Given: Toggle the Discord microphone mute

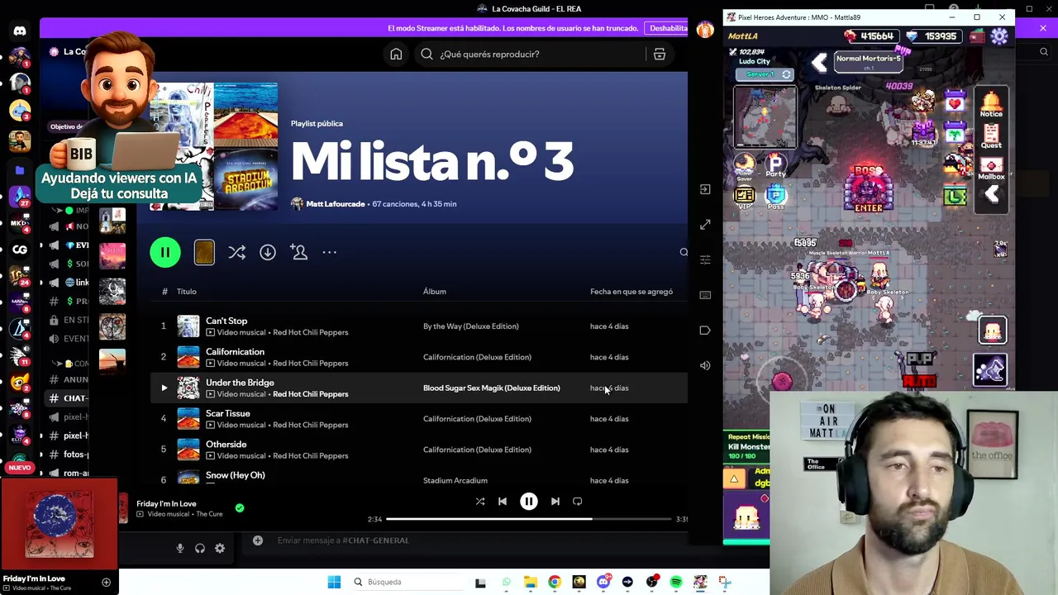Looking at the screenshot, I should click(179, 548).
